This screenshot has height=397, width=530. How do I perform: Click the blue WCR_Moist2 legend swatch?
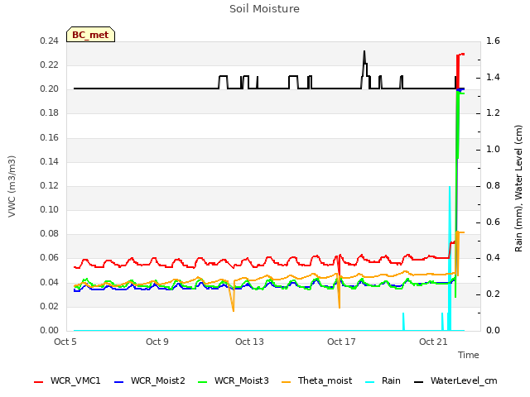click(x=119, y=382)
